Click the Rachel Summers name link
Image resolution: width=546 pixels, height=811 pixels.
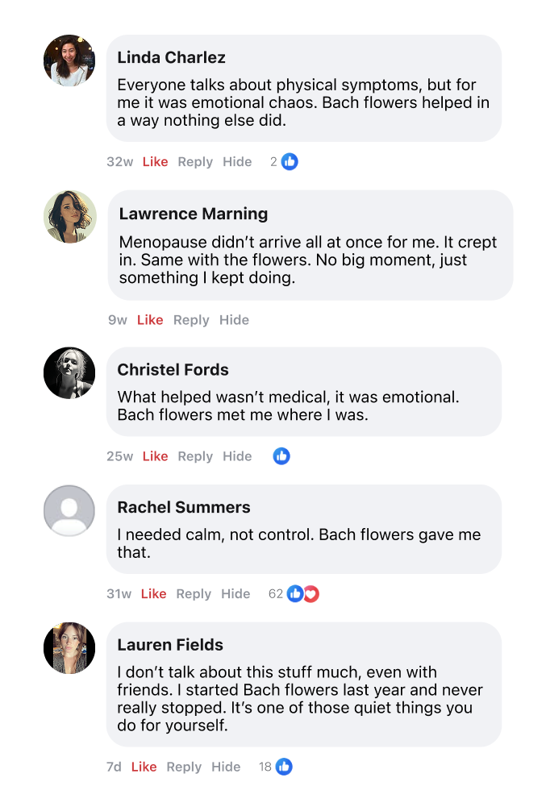[x=184, y=507]
